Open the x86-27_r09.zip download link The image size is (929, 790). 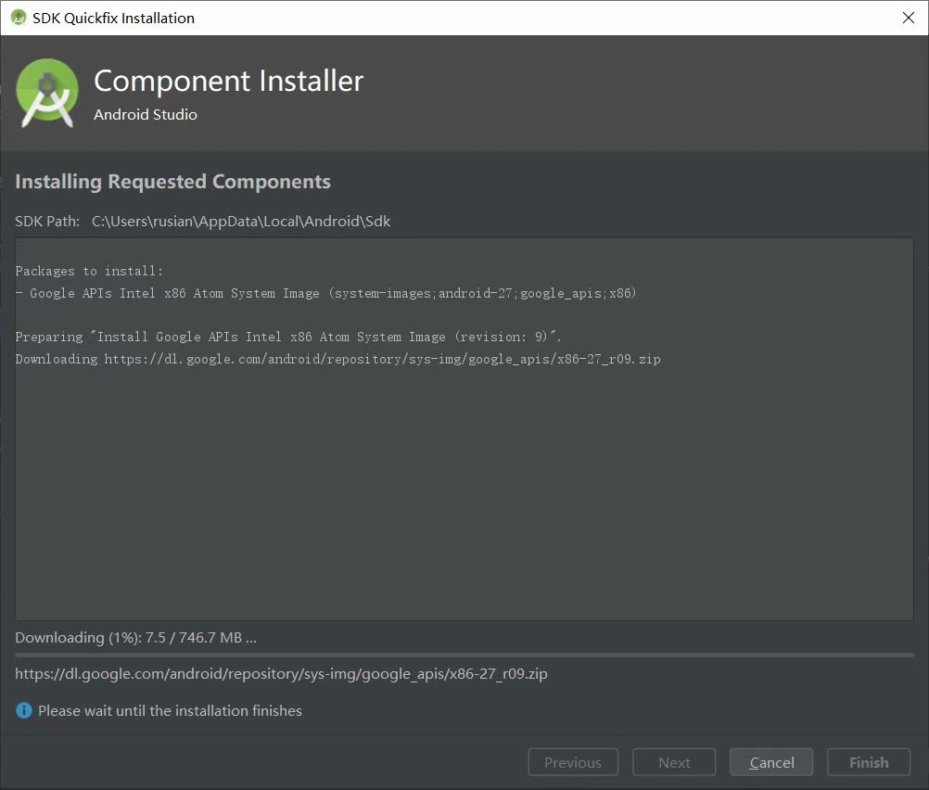pyautogui.click(x=281, y=673)
